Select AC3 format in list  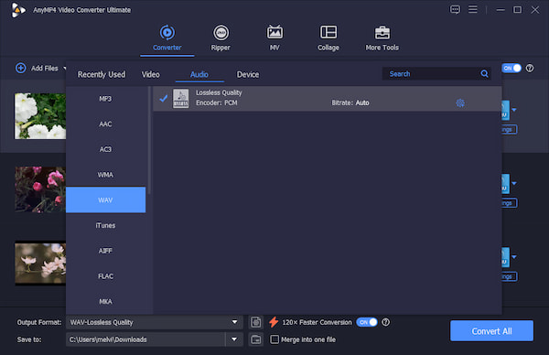point(106,149)
